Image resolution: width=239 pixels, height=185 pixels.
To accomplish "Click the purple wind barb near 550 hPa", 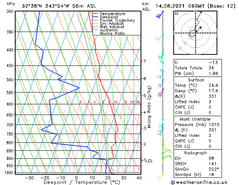I will tap(160, 93).
